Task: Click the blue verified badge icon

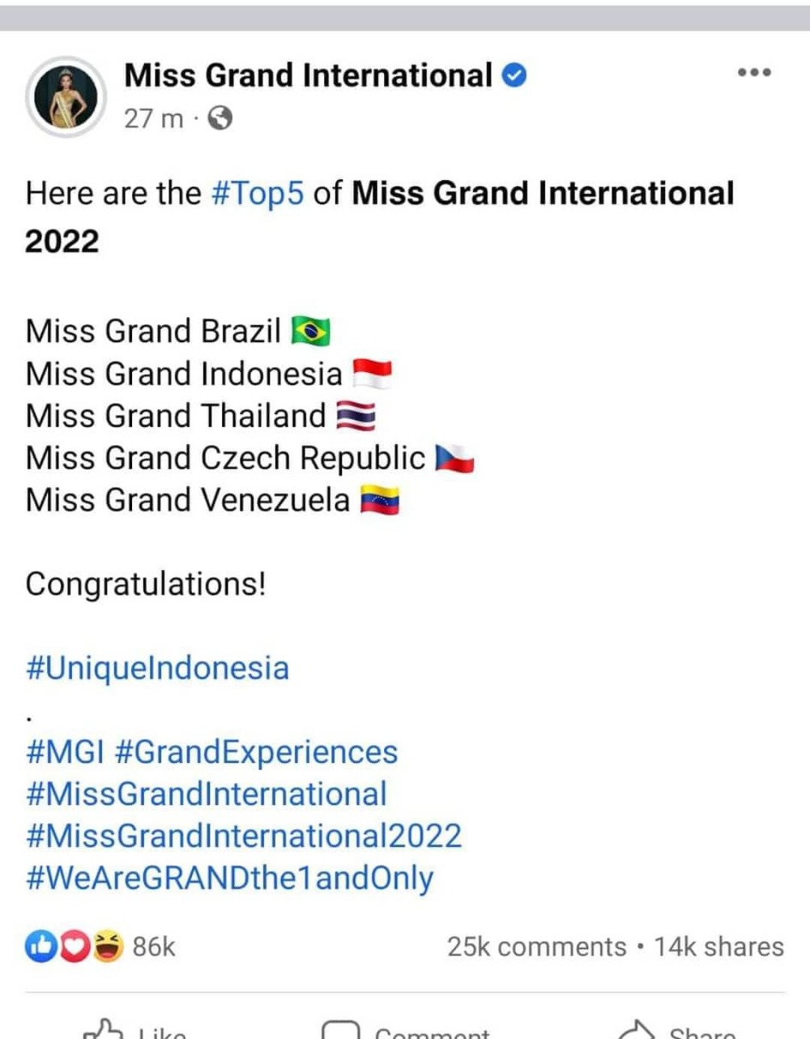Action: click(x=514, y=75)
